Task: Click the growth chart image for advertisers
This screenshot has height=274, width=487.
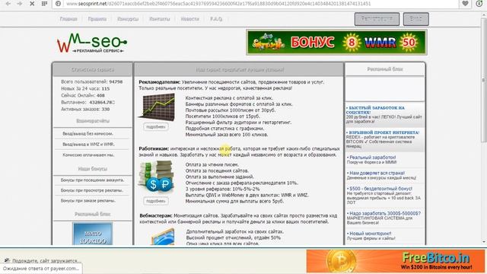Action: coord(157,107)
